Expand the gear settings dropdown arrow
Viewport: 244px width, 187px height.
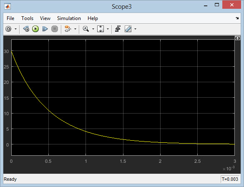point(15,29)
